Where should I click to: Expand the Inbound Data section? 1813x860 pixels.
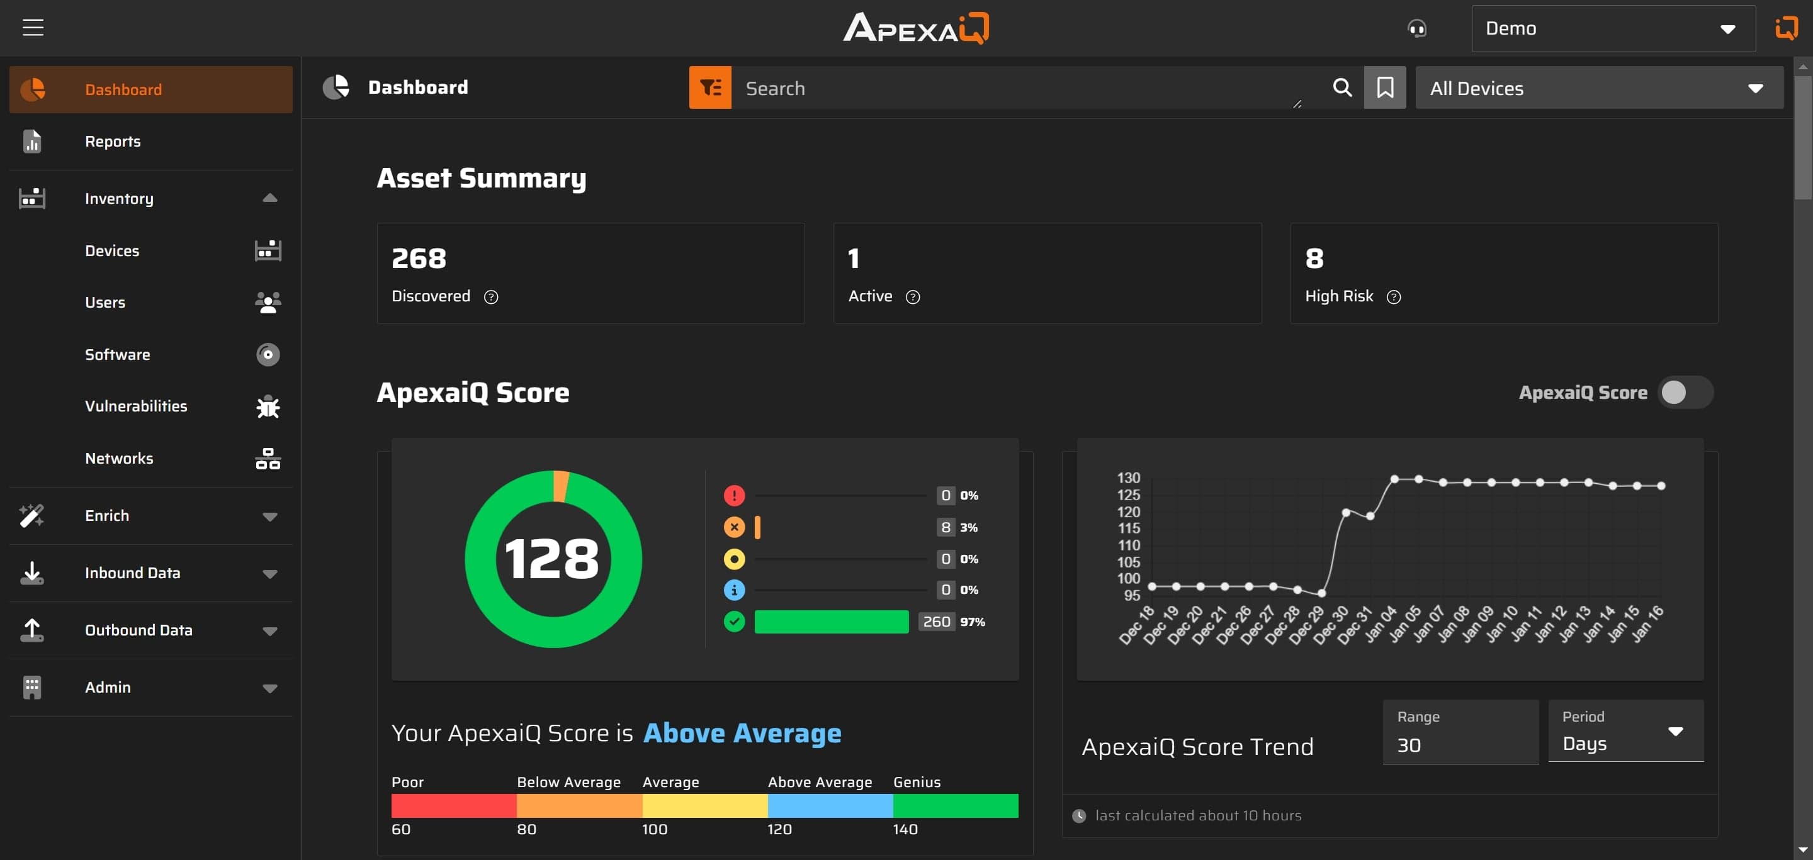point(269,574)
